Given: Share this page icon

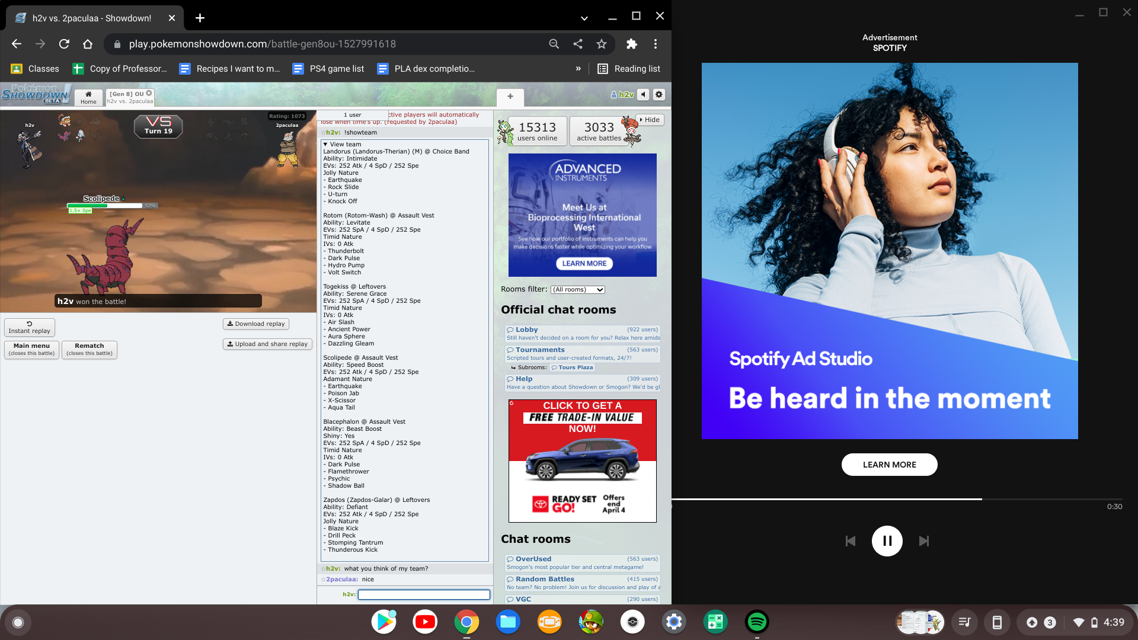Looking at the screenshot, I should [x=578, y=44].
